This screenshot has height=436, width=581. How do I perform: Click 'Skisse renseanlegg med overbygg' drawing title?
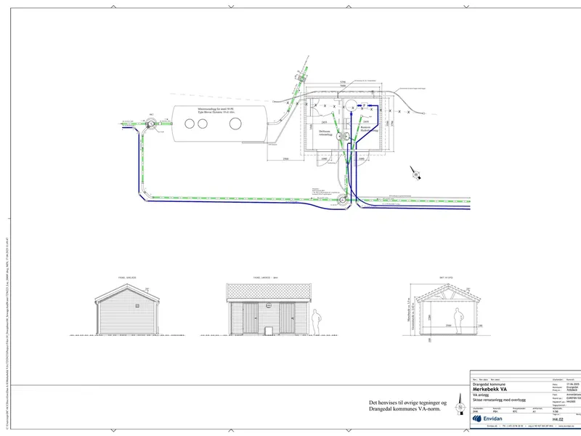[x=499, y=400]
